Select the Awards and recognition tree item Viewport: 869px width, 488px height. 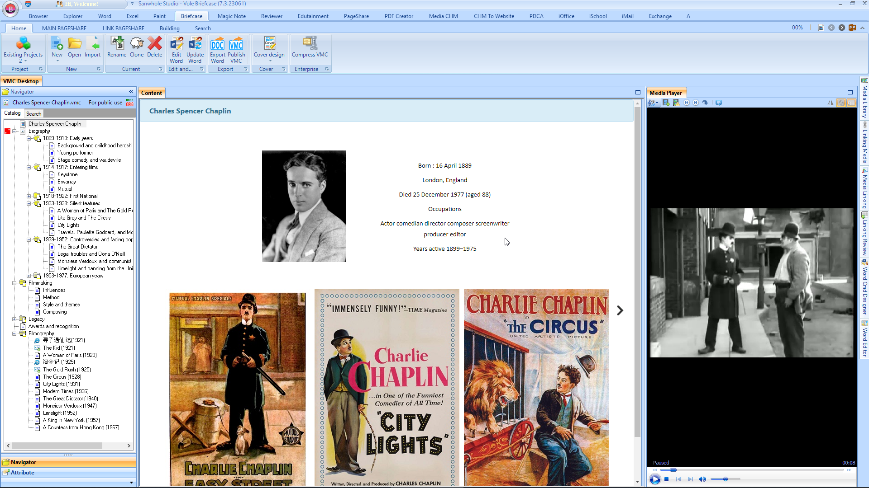pyautogui.click(x=53, y=327)
